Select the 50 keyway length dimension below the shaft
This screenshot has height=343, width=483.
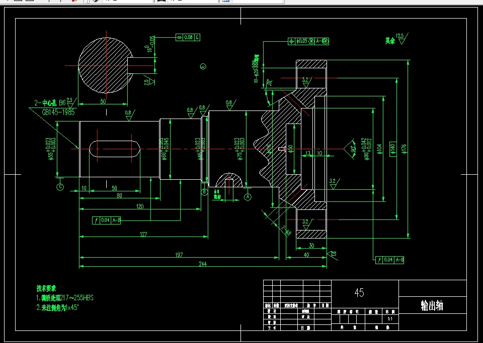(114, 188)
